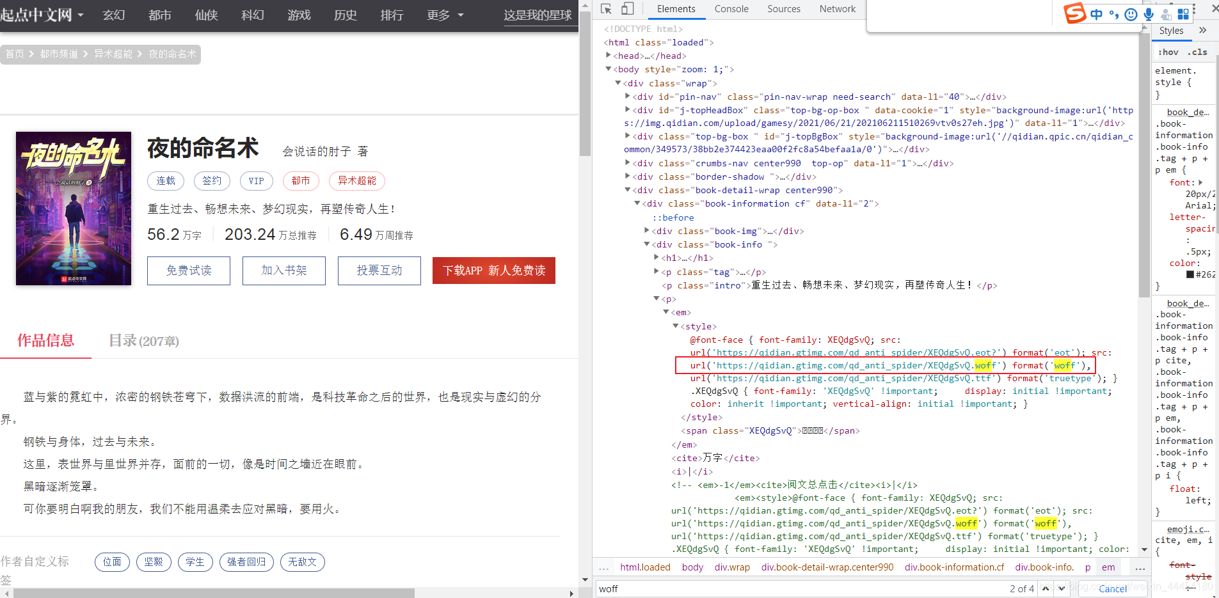Activate the DevTools element inspector icon

[606, 9]
